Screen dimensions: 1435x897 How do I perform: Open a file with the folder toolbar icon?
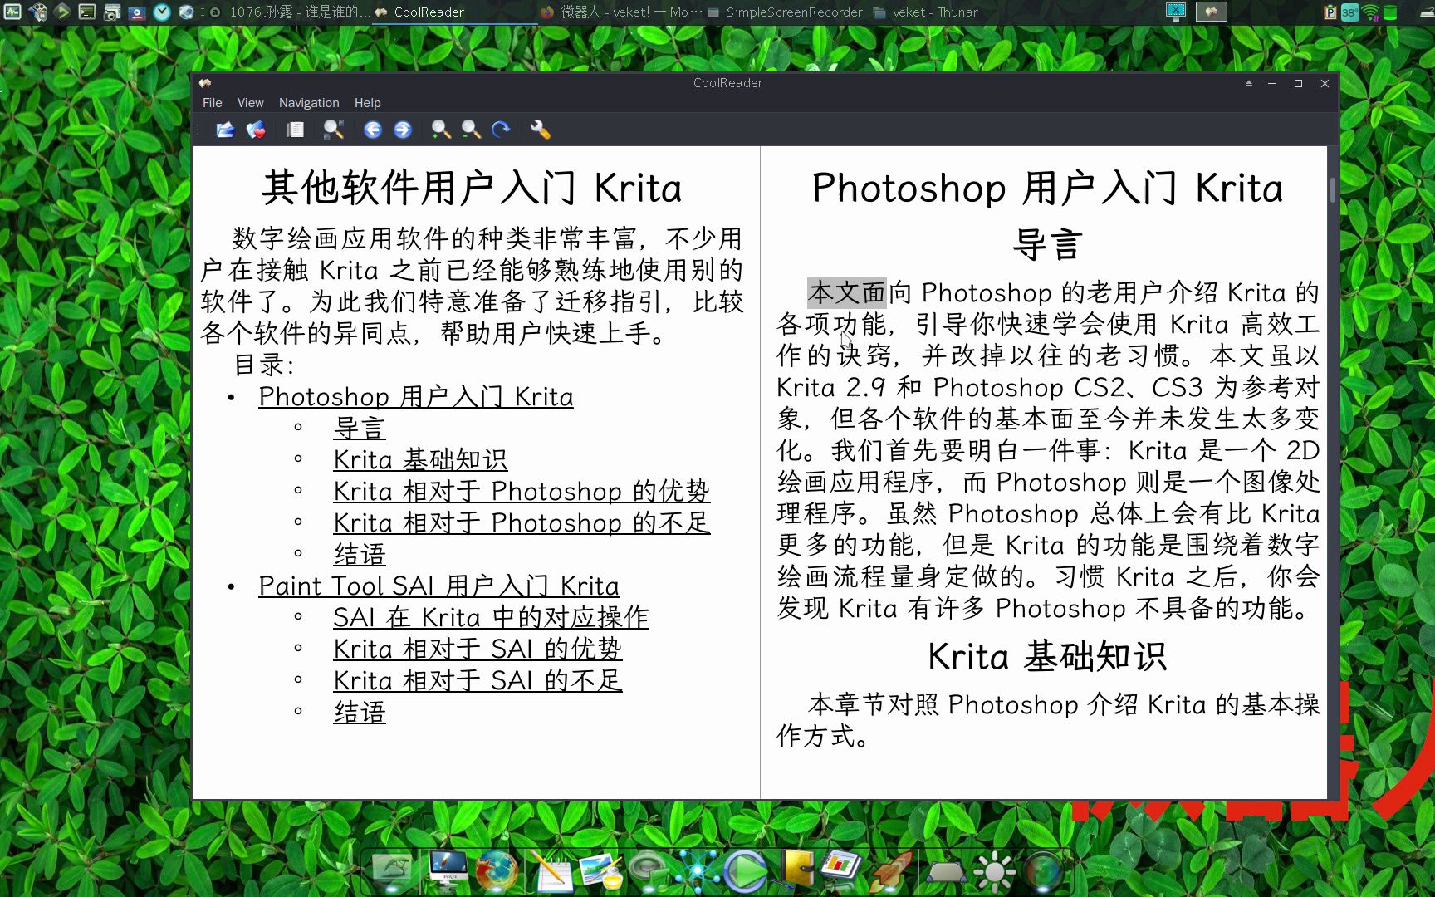225,130
